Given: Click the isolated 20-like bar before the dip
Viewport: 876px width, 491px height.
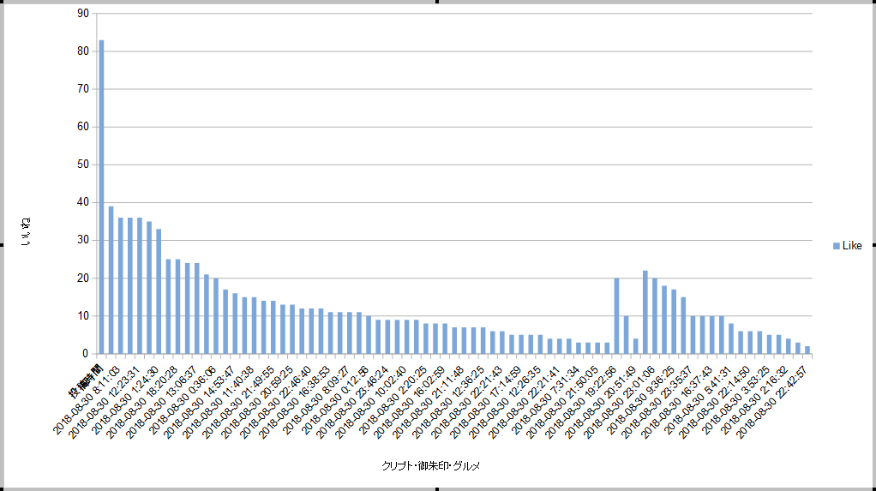Looking at the screenshot, I should [616, 315].
